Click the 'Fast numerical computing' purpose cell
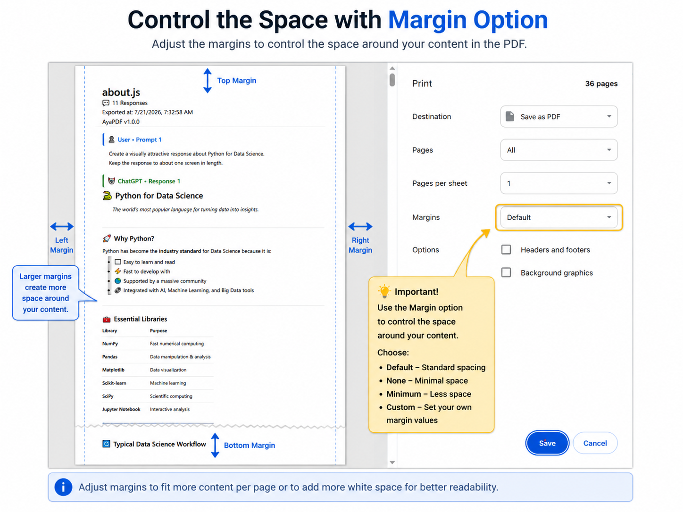The width and height of the screenshot is (683, 512). [177, 344]
